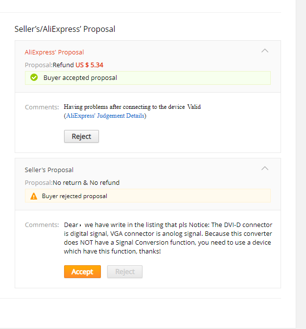Click the Buyer rejected proposal banner
Viewport: 306px width, 329px height.
(x=148, y=196)
